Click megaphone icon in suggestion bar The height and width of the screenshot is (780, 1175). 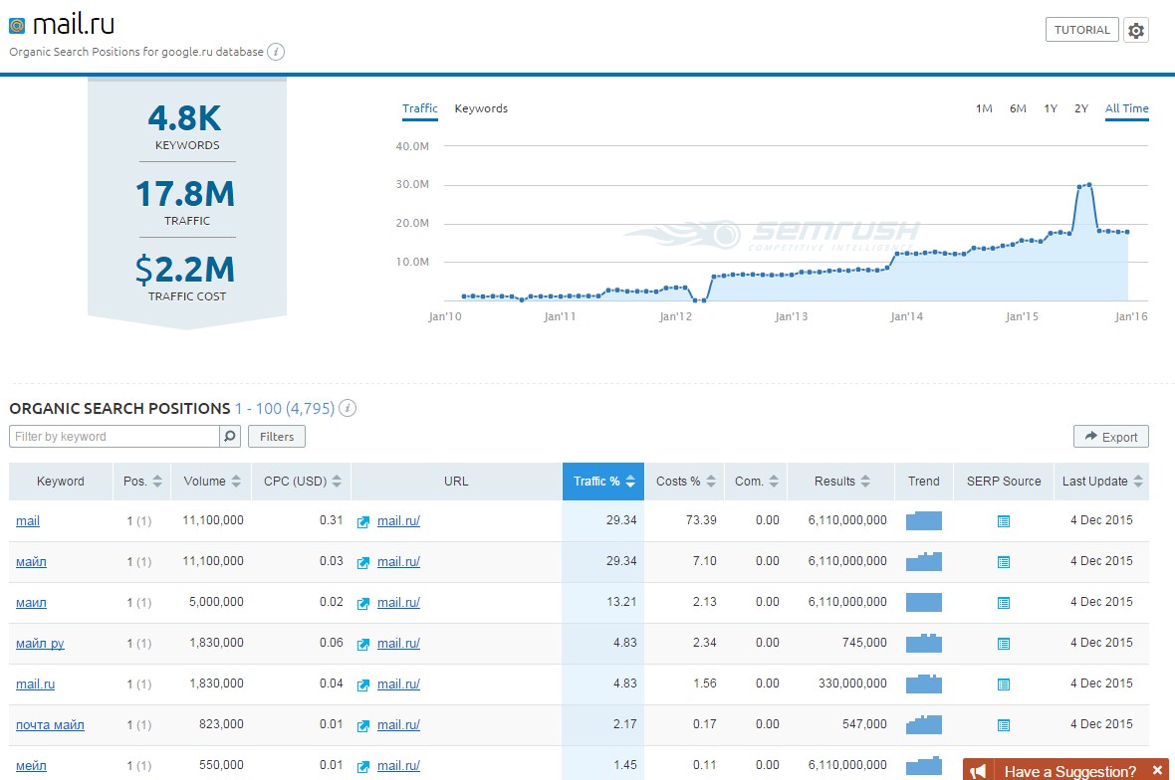pyautogui.click(x=979, y=771)
